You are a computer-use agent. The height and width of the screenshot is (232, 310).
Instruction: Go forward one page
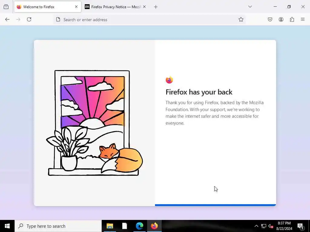[x=18, y=19]
